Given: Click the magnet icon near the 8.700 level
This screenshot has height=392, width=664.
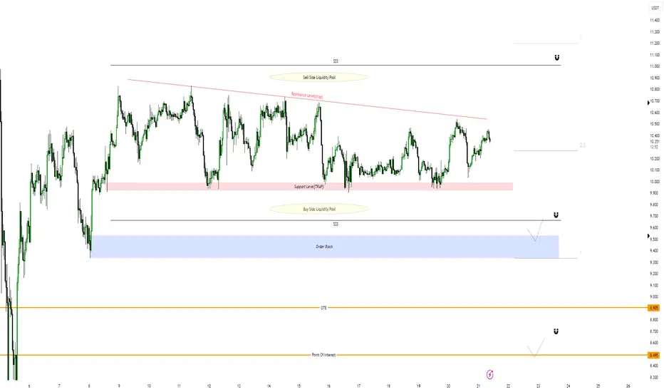Looking at the screenshot, I should (x=556, y=331).
